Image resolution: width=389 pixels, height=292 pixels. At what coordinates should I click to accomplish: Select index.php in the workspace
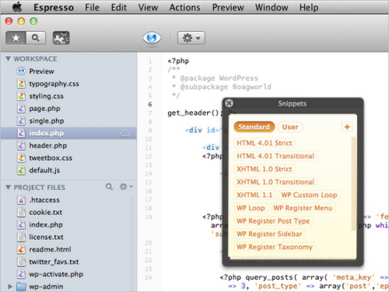pyautogui.click(x=68, y=133)
